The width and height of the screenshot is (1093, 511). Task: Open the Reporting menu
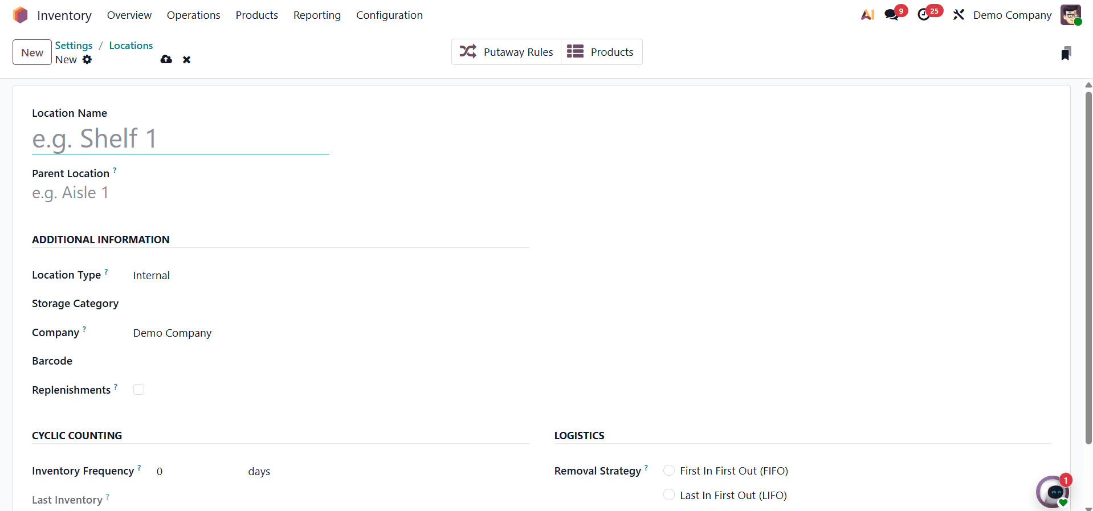pos(317,15)
